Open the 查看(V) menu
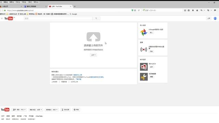The height and width of the screenshot is (123, 219). 12,2
